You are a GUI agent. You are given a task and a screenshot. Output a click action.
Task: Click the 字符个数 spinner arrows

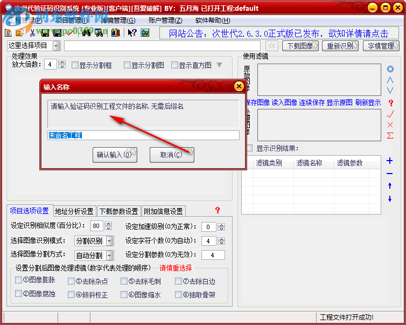221,241
